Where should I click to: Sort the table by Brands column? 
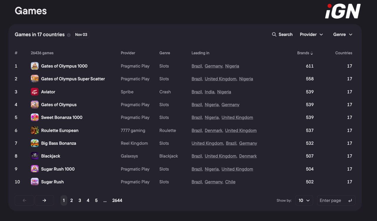click(305, 53)
